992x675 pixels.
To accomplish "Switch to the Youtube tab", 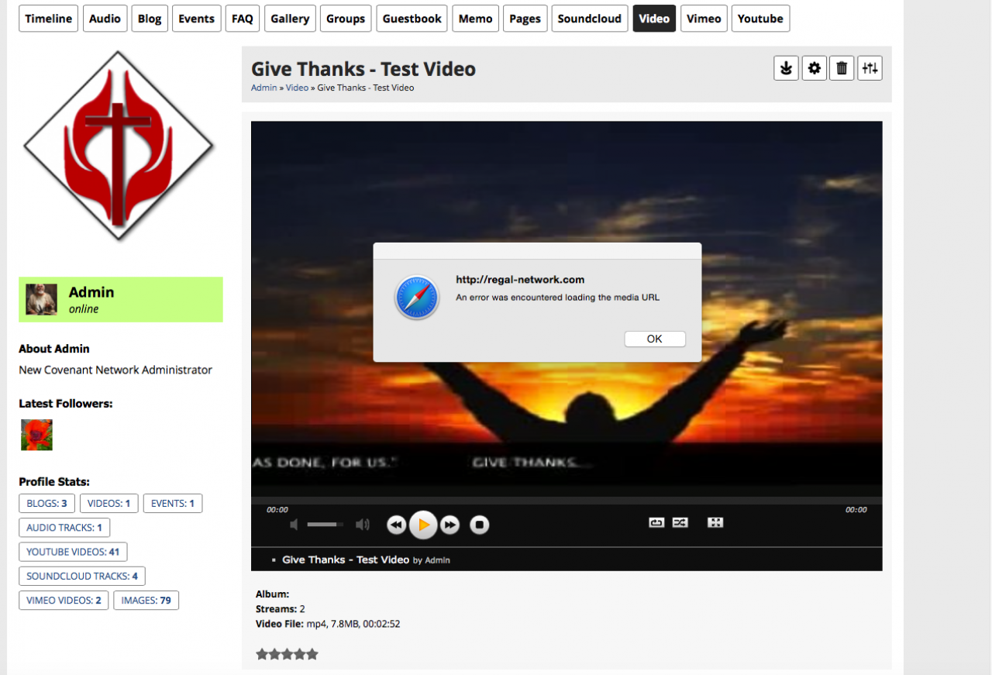I will (759, 19).
